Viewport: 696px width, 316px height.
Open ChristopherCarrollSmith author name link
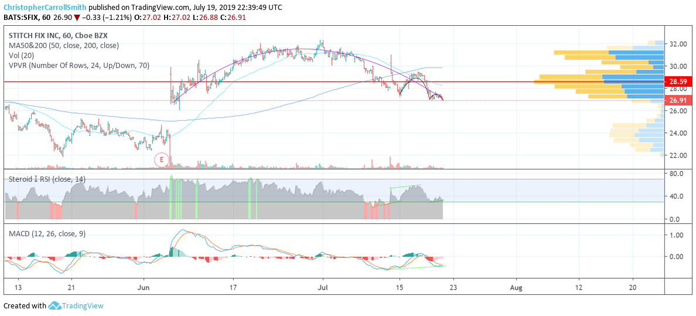point(45,8)
